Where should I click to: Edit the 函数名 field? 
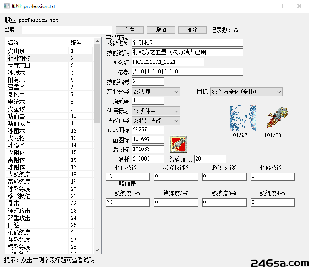[168, 62]
